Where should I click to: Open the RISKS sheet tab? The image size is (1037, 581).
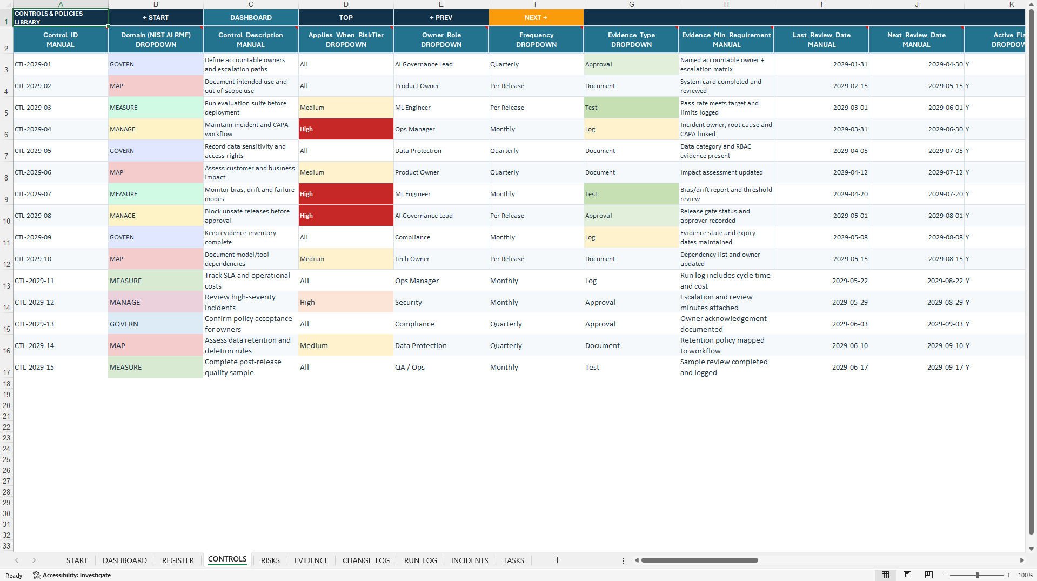(270, 560)
